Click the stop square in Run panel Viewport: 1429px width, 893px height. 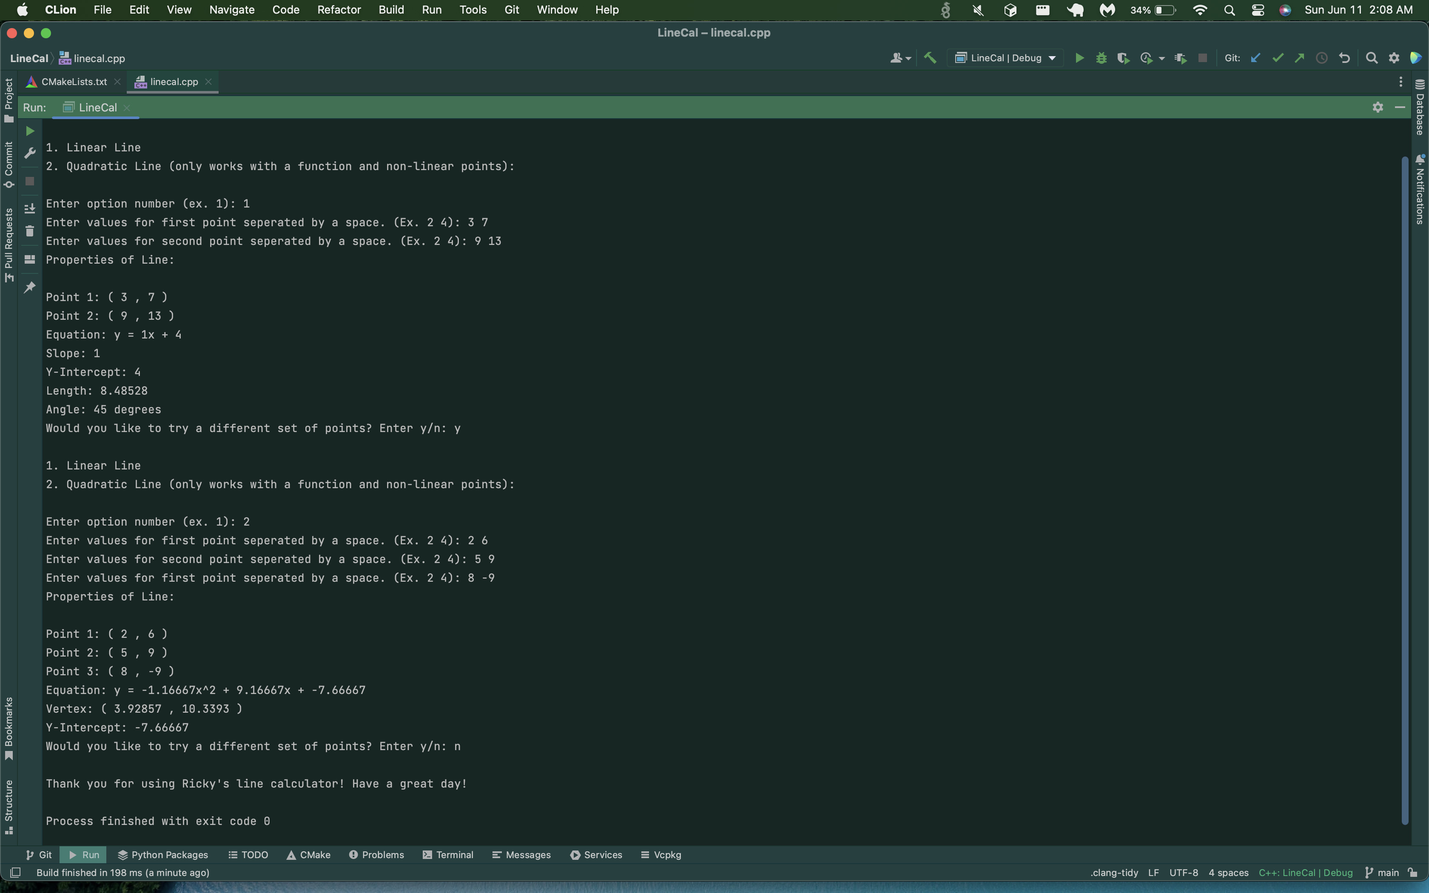(29, 181)
